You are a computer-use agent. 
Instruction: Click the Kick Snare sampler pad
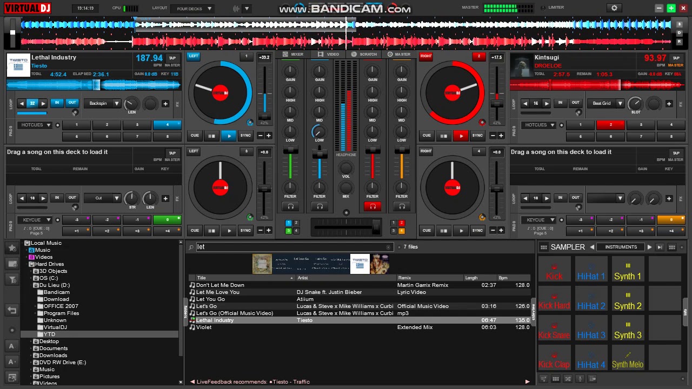coord(554,328)
